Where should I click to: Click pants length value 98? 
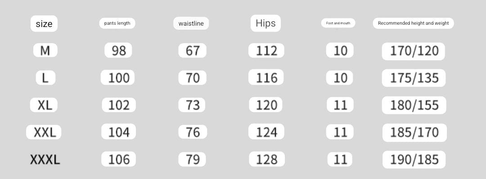tap(118, 50)
